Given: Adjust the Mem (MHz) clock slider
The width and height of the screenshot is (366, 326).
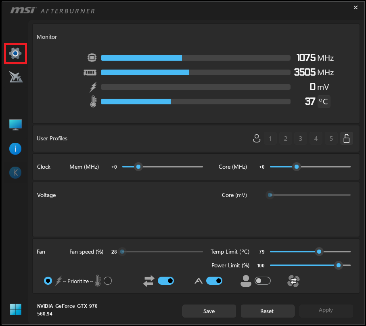Looking at the screenshot, I should [163, 167].
